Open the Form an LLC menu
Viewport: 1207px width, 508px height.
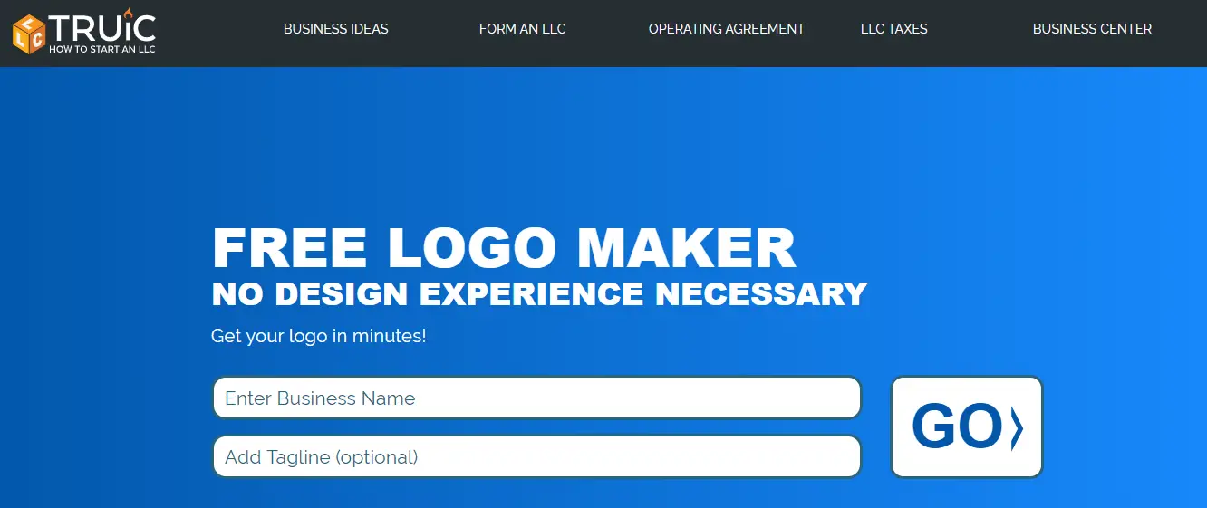click(x=522, y=29)
